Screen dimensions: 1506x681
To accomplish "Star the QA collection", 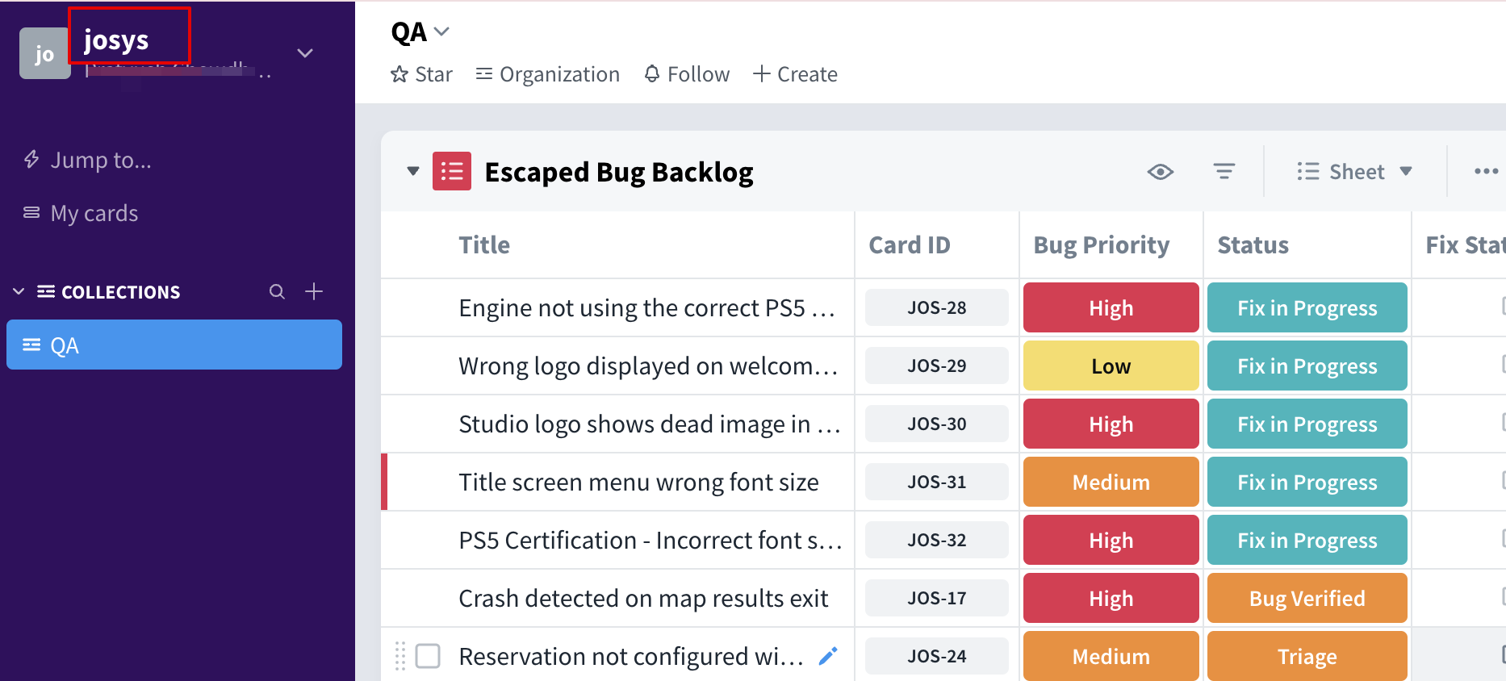I will (x=421, y=74).
